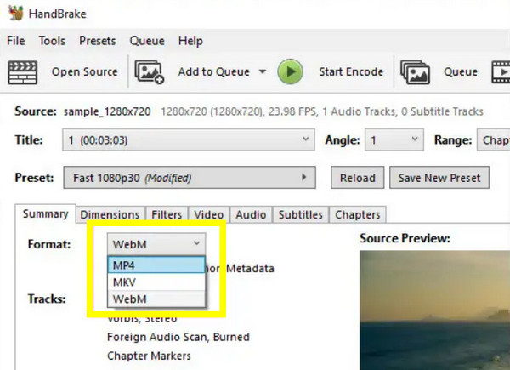This screenshot has width=510, height=370.
Task: Click the Add to Queue label
Action: click(213, 71)
